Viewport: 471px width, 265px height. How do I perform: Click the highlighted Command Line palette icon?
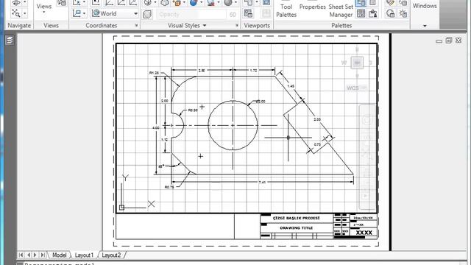(x=361, y=3)
